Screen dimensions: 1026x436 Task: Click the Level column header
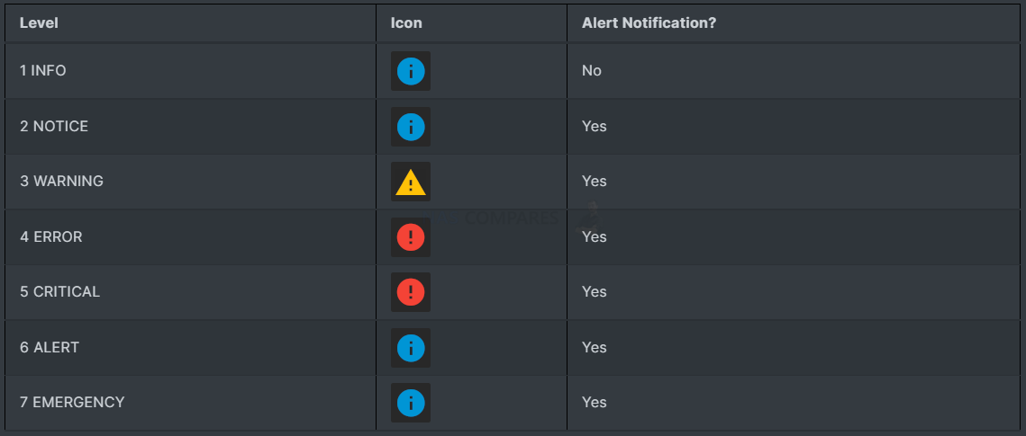(x=39, y=22)
